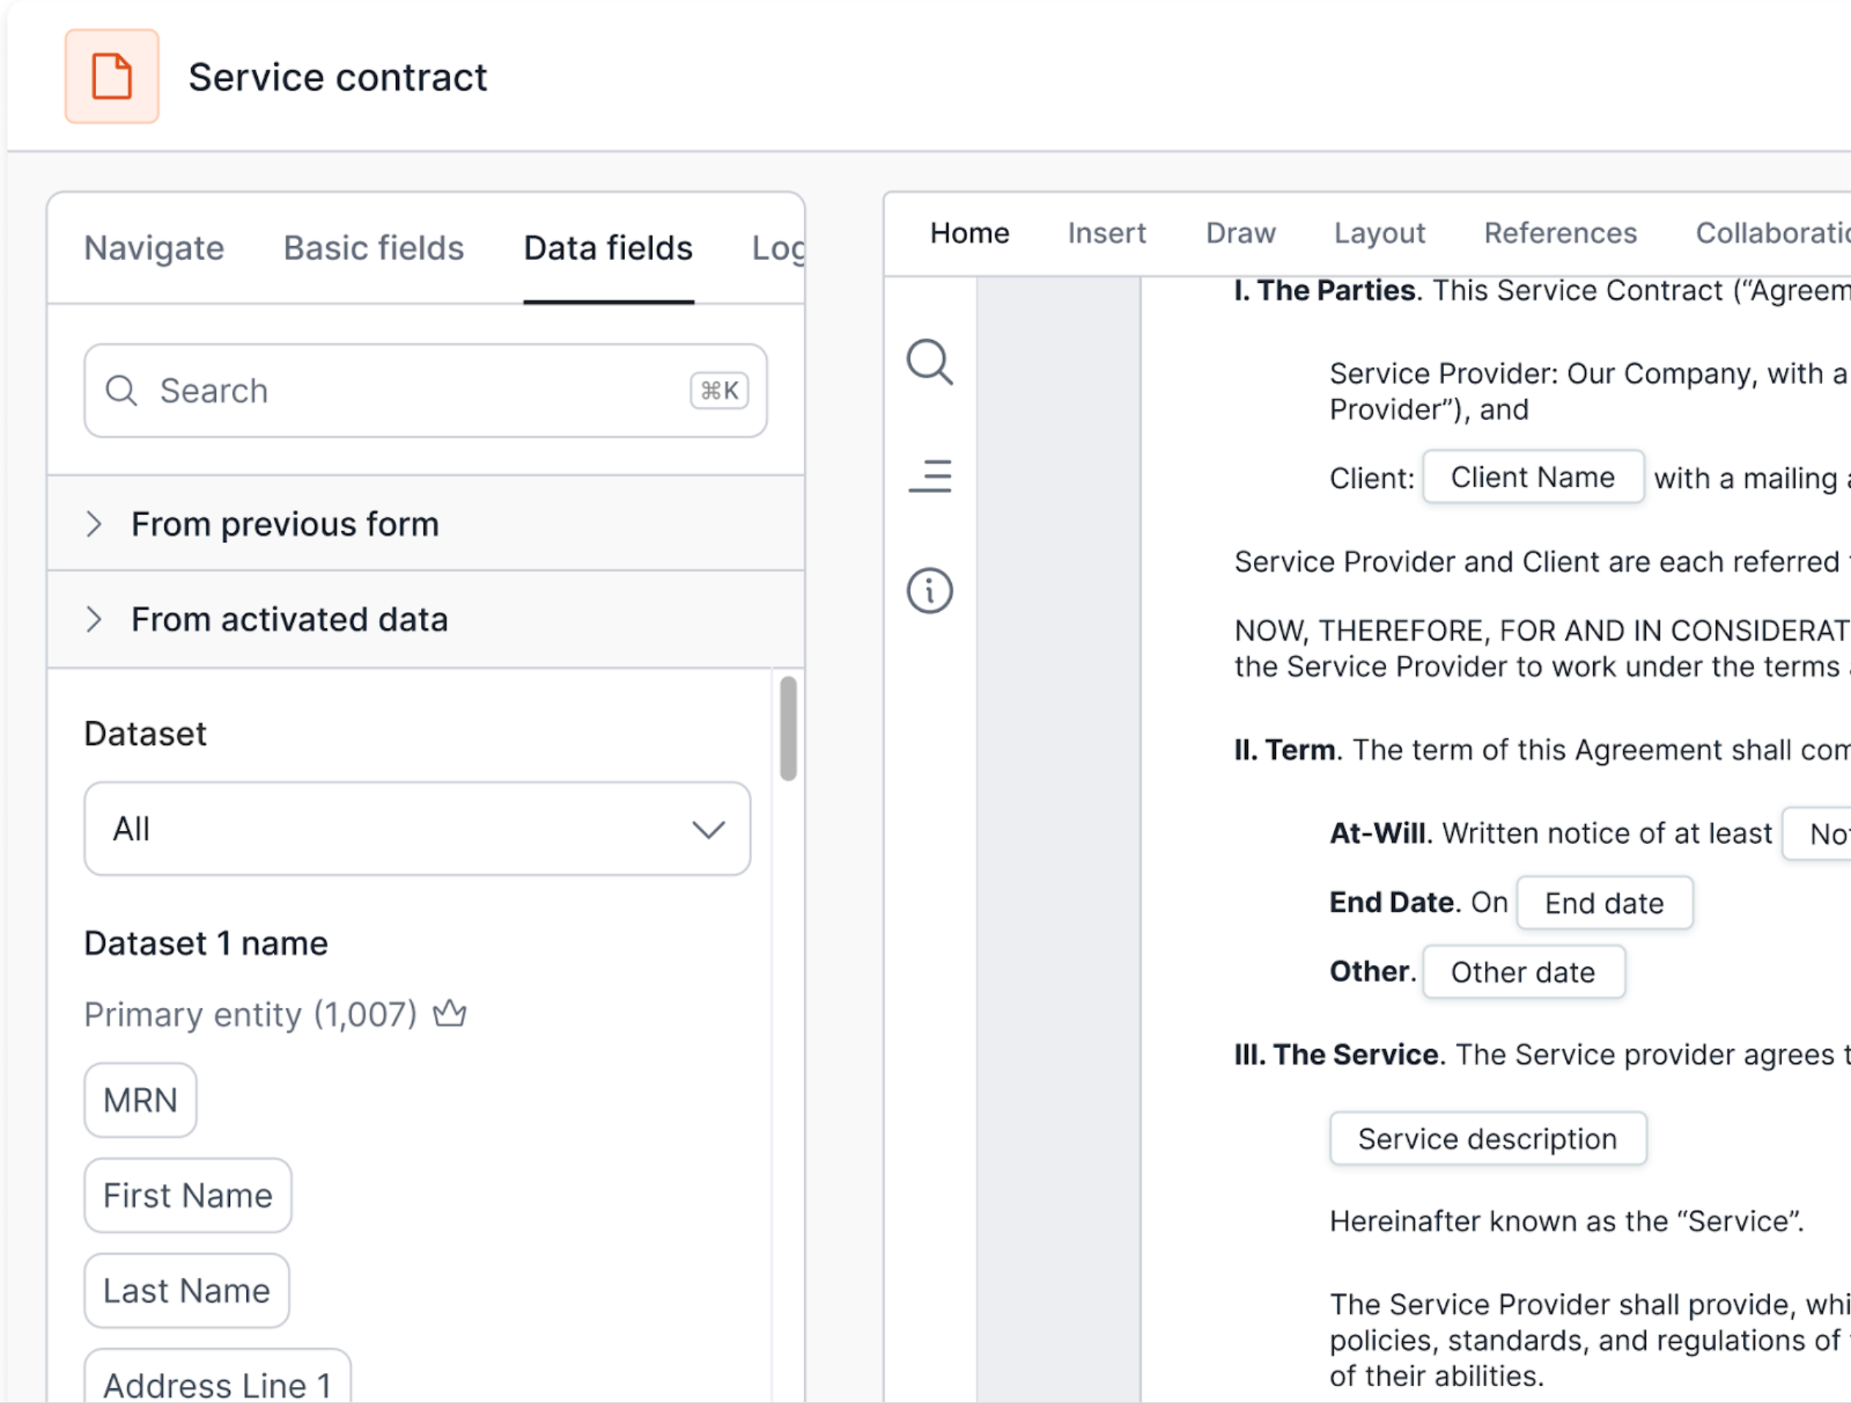
Task: Open the Insert menu in the document toolbar
Action: coord(1106,233)
